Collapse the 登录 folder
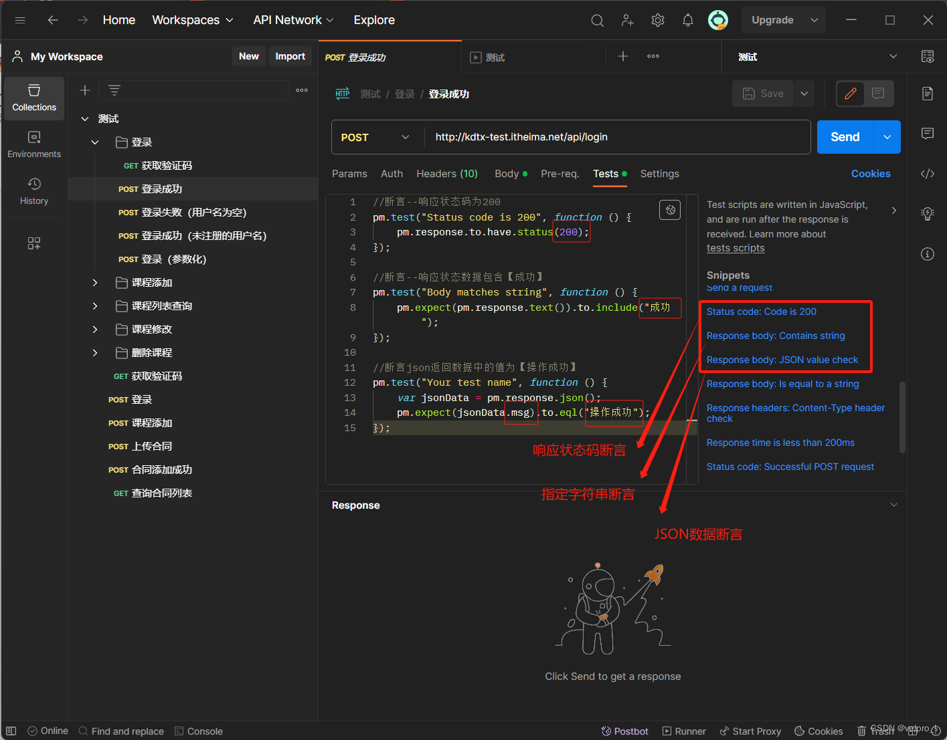 coord(95,142)
